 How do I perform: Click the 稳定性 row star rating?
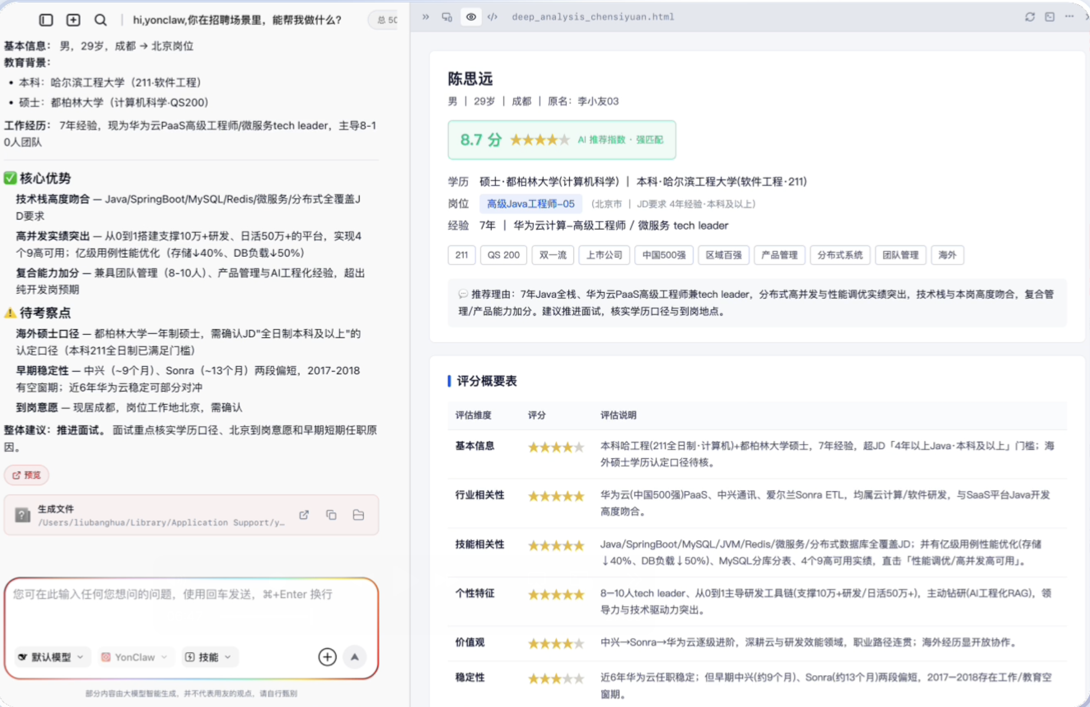[x=556, y=679]
